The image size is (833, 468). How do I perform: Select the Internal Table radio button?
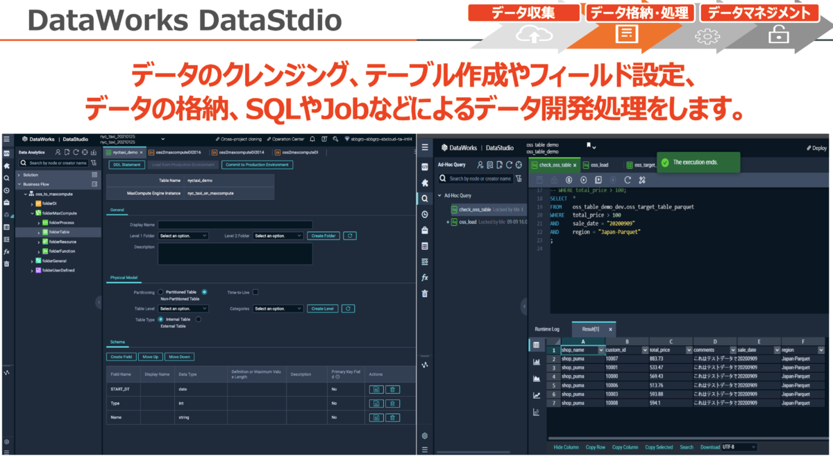point(160,319)
